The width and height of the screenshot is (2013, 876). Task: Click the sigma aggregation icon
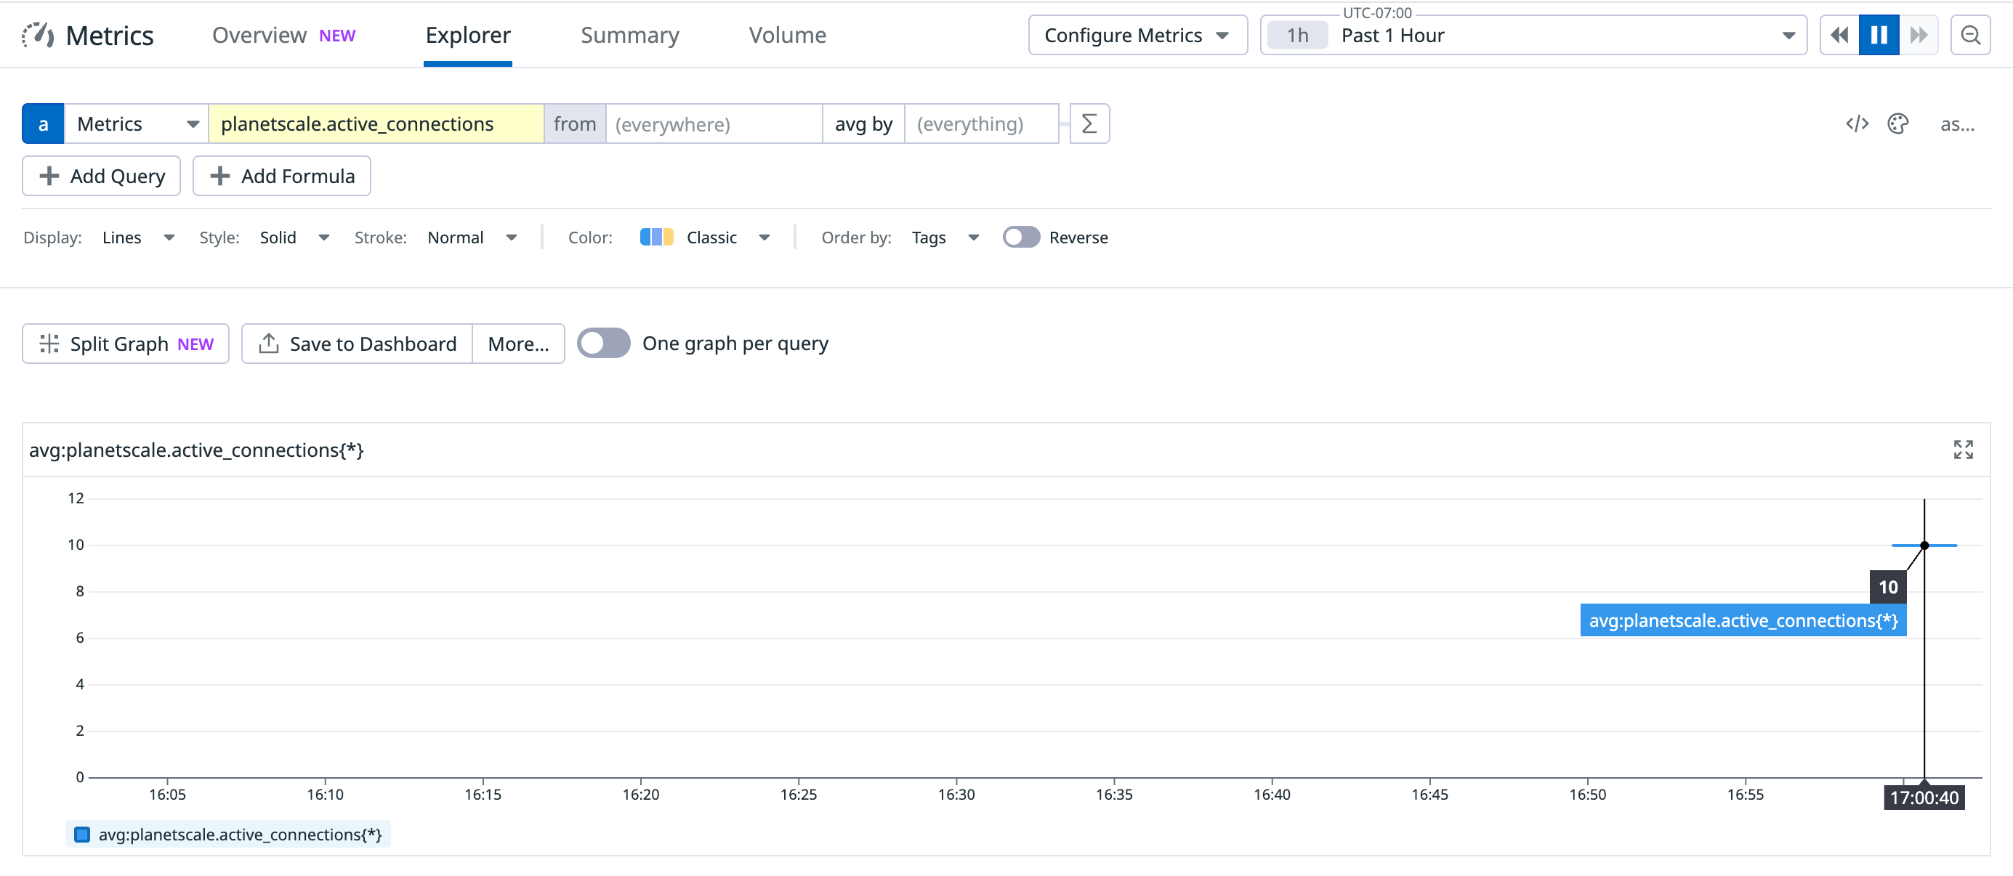tap(1089, 123)
